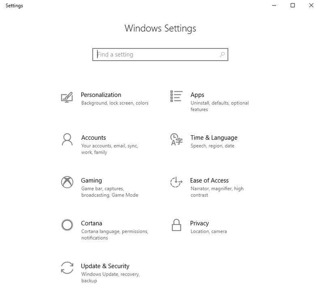
Task: Click 'Cortana language, permissions, notifications' text
Action: pyautogui.click(x=115, y=234)
